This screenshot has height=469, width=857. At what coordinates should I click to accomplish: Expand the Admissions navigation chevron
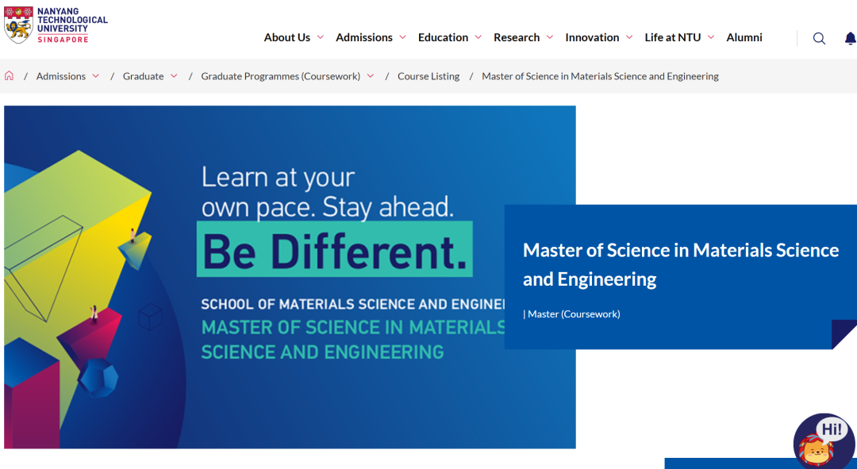(x=402, y=37)
